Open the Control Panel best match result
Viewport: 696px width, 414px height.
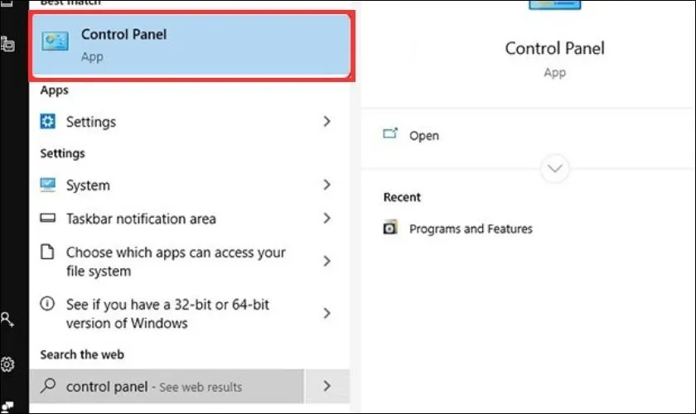coord(191,46)
